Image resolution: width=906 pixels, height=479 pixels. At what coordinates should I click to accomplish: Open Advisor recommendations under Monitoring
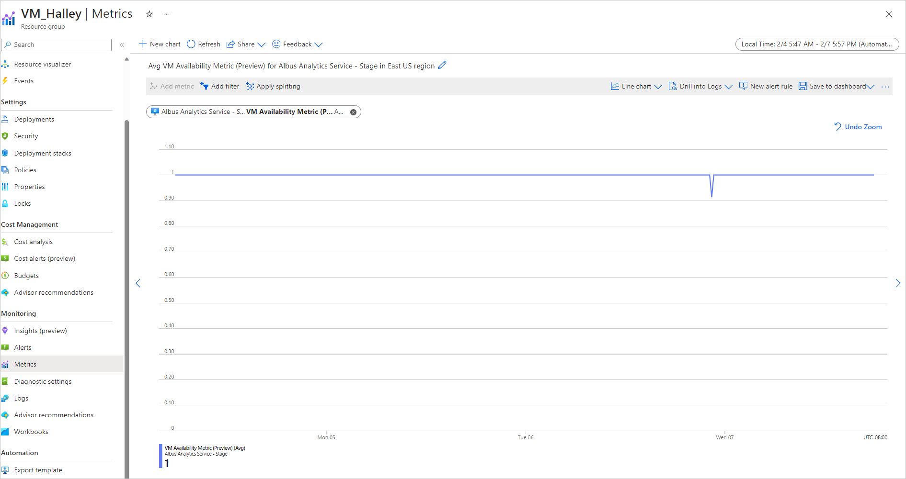pos(54,415)
